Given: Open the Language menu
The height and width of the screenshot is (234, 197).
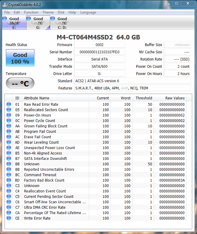Looking at the screenshot, I should click(88, 12).
